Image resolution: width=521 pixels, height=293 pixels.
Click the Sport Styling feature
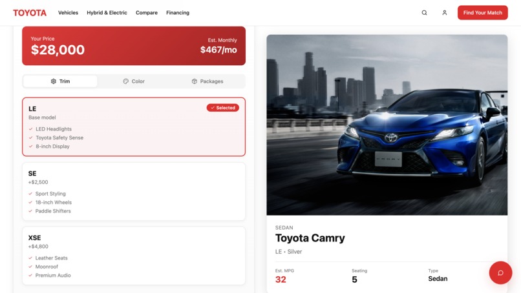coord(50,194)
